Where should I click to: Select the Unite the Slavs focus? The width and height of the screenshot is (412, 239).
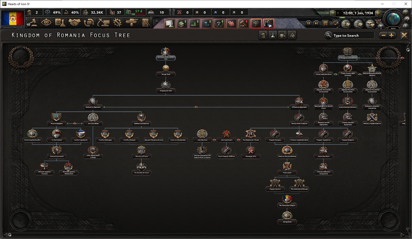tap(324, 153)
